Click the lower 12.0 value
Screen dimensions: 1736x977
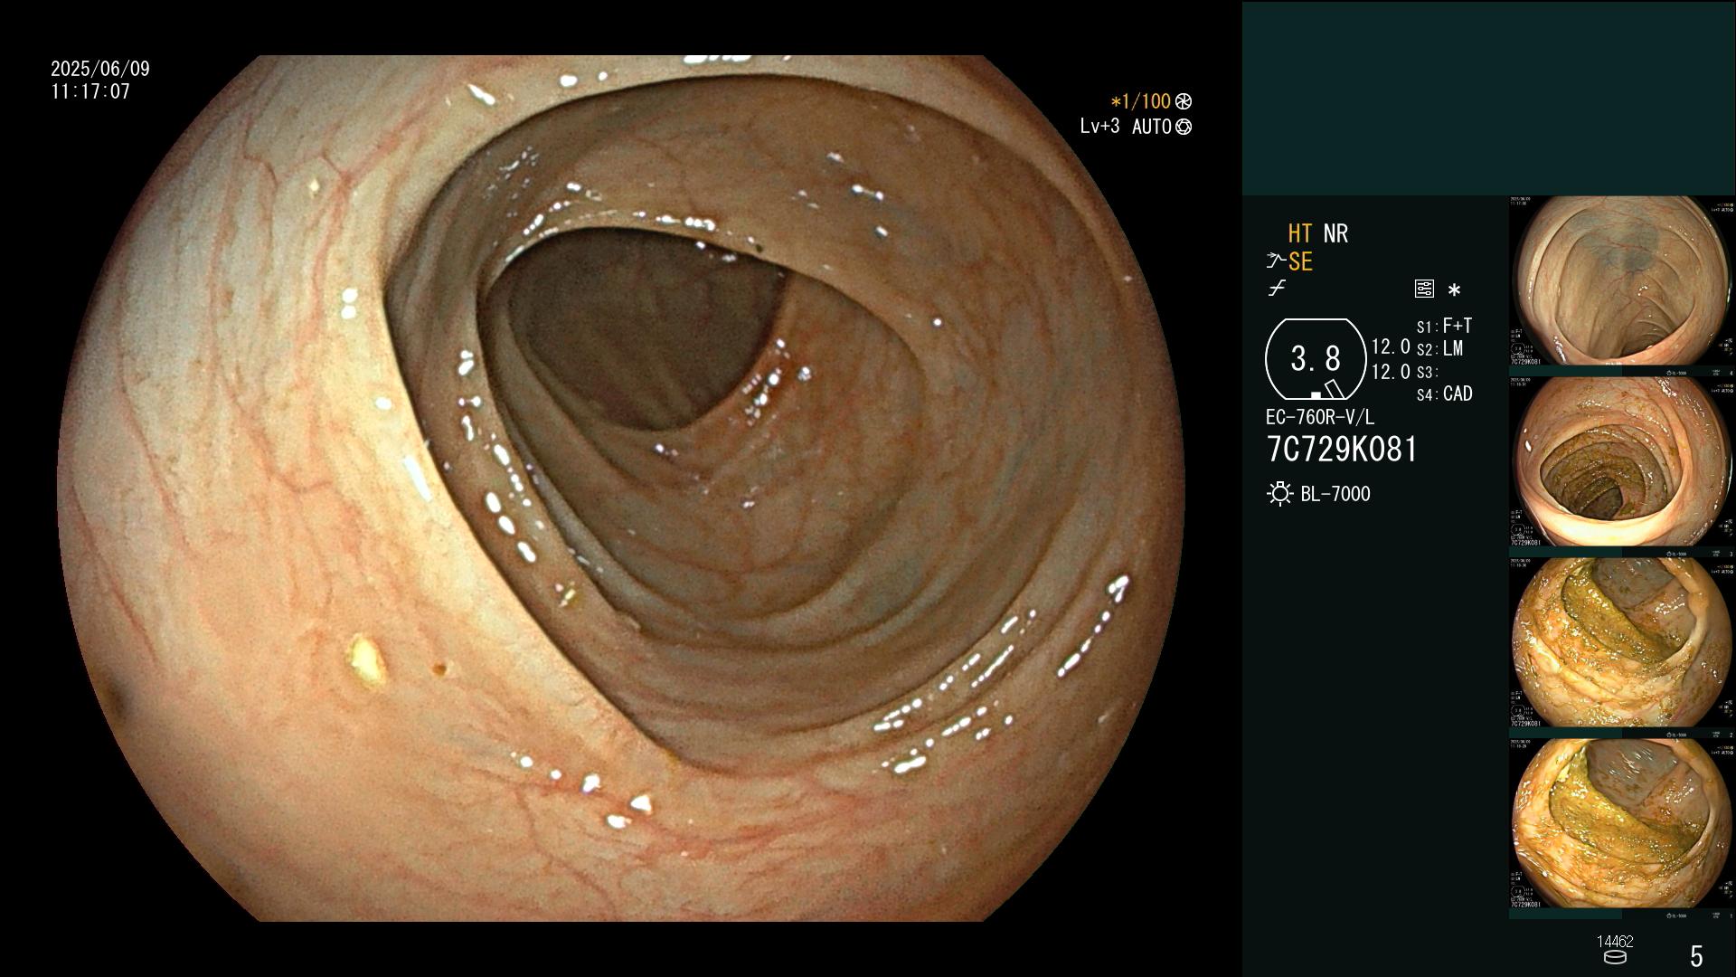(x=1391, y=372)
